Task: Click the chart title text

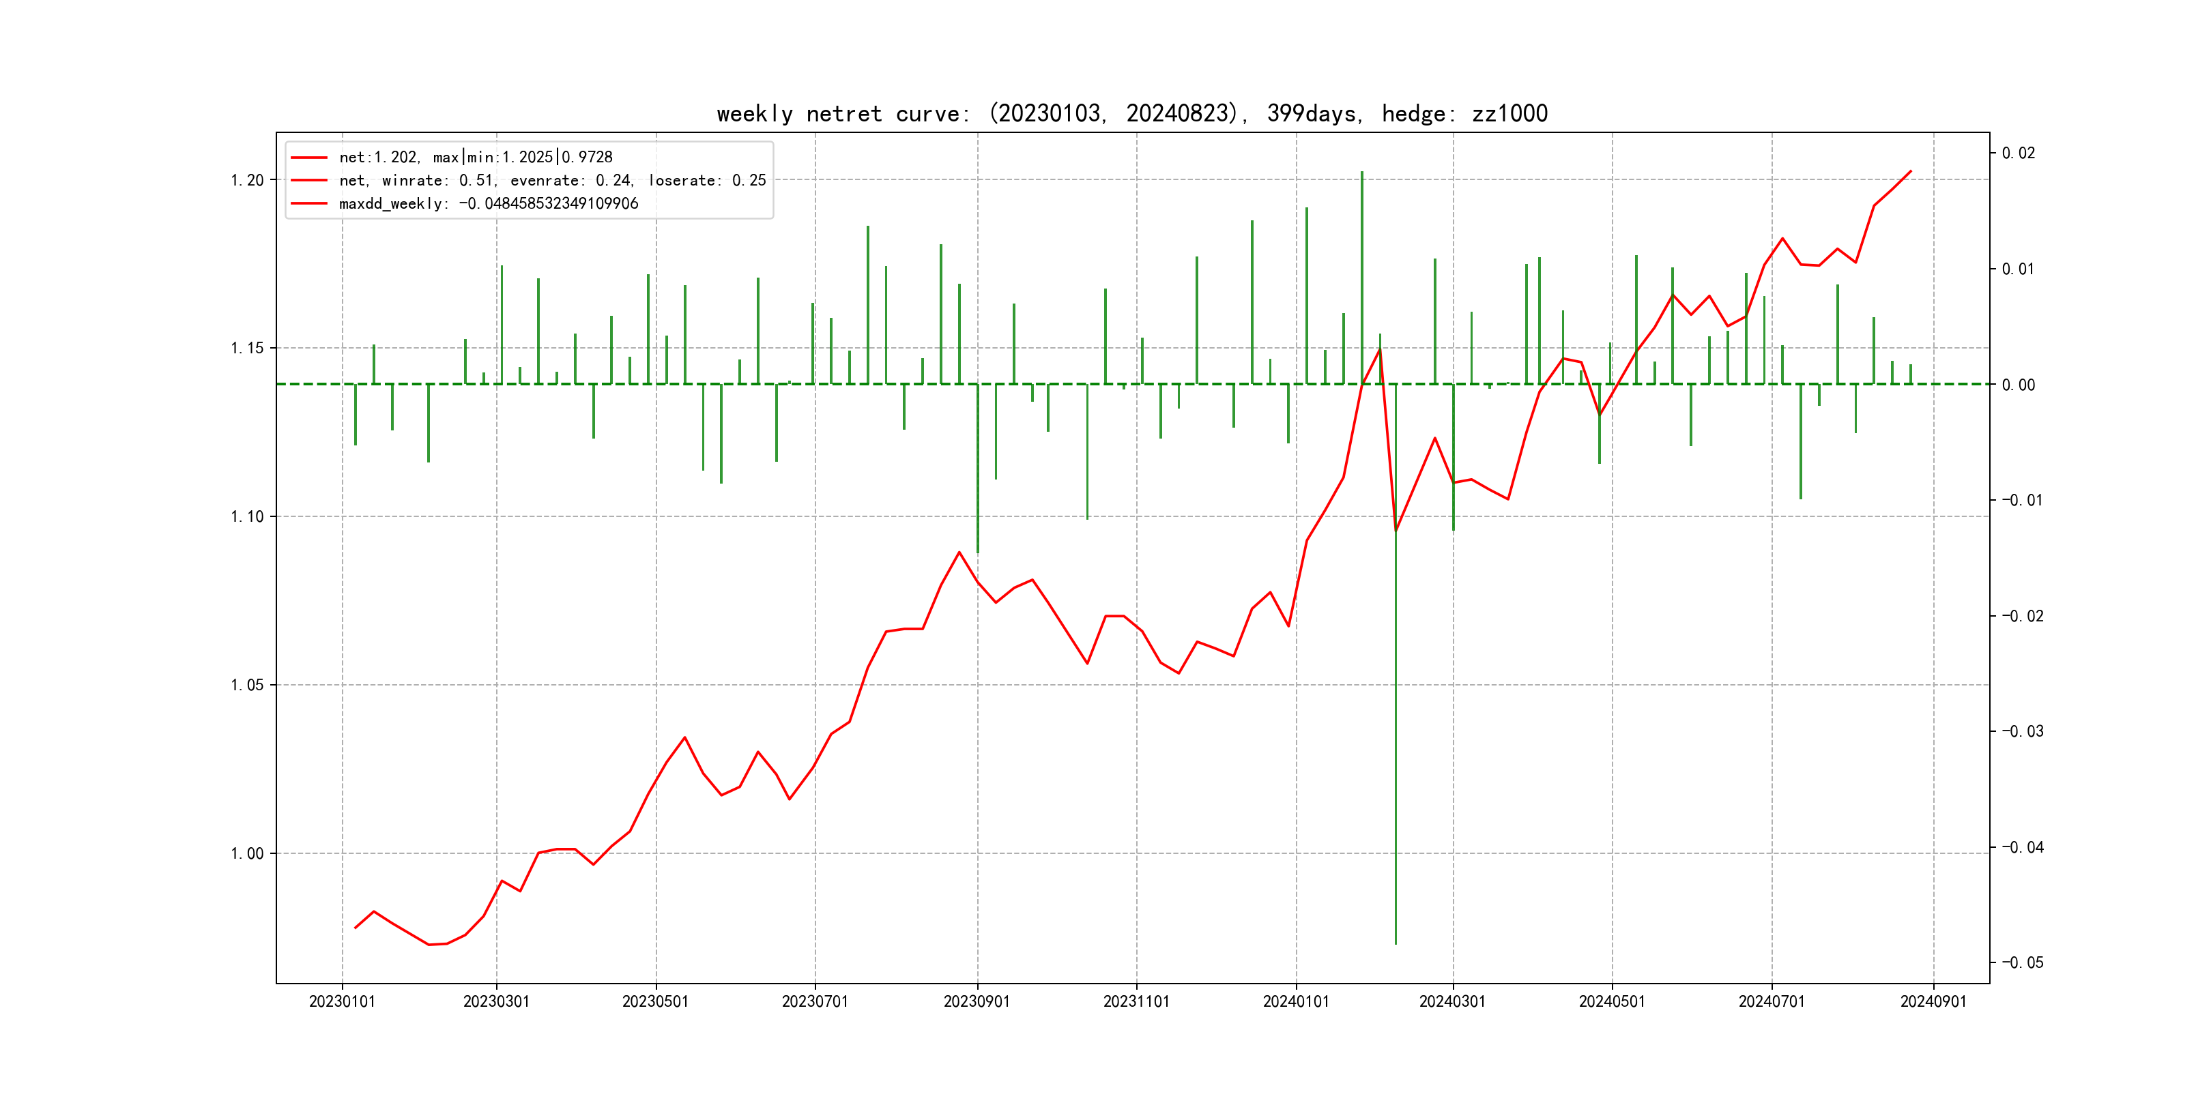Action: pyautogui.click(x=1131, y=114)
